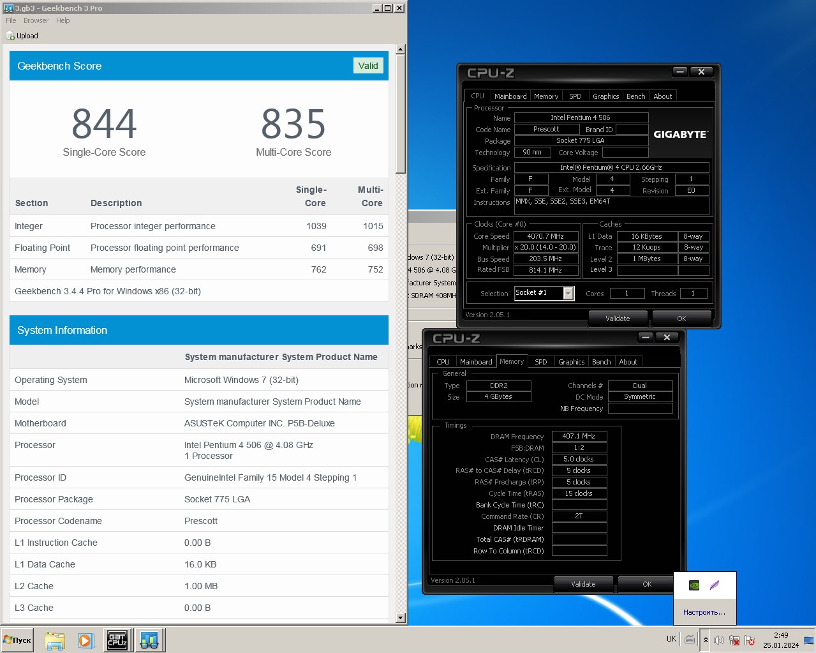This screenshot has width=816, height=653.
Task: Click the purple feather icon in tray popup
Action: pos(715,585)
